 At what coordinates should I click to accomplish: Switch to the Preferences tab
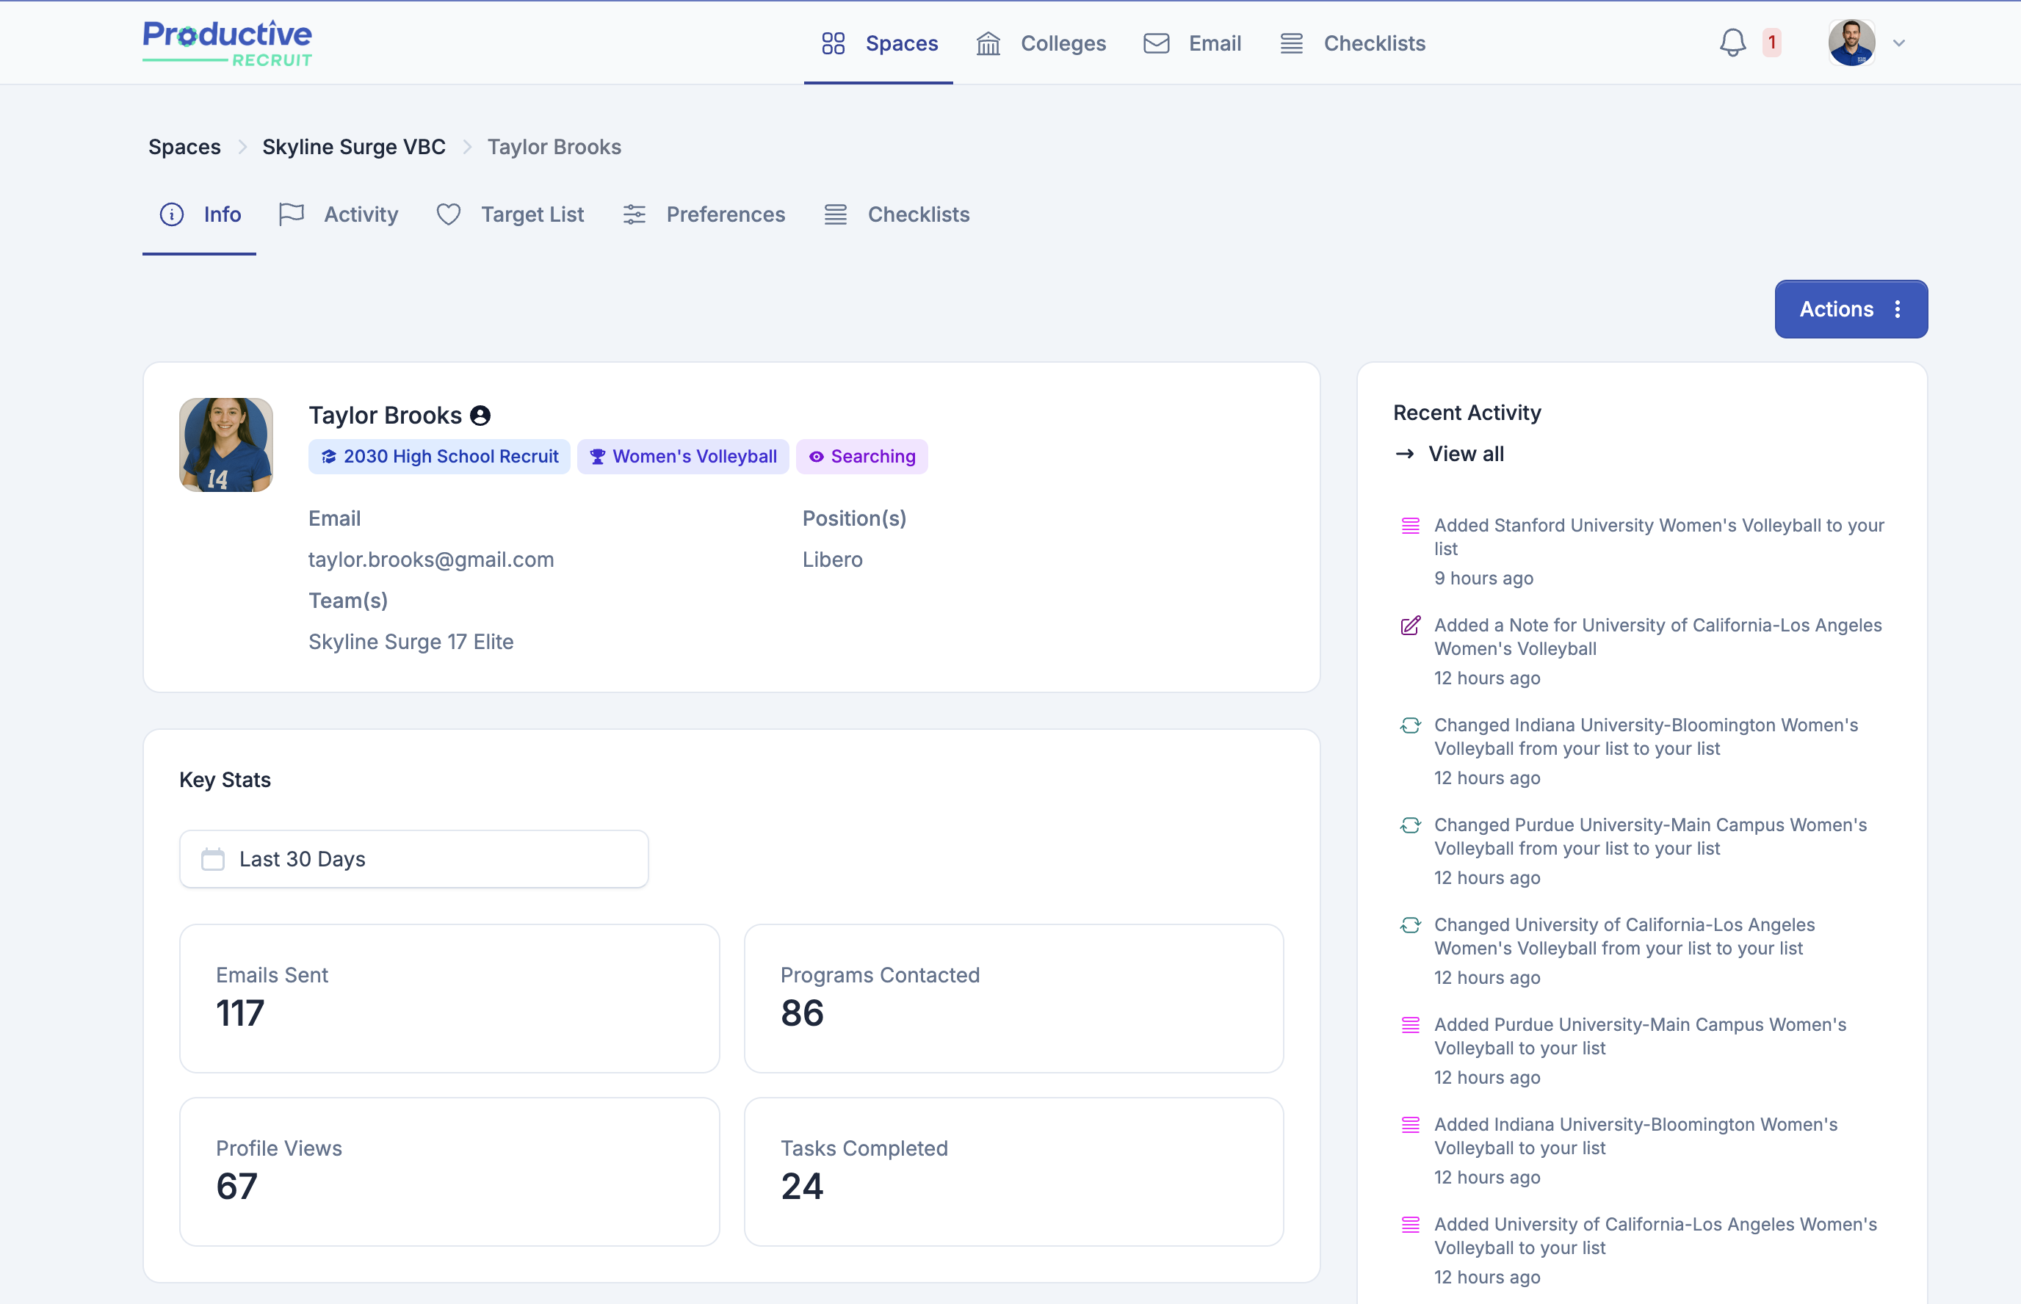click(x=704, y=214)
